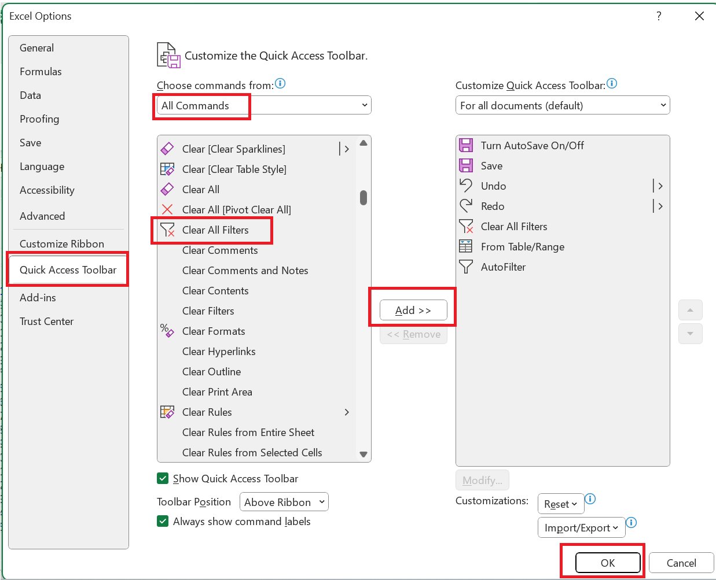This screenshot has width=716, height=580.
Task: Expand the Clear Sparklines submenu arrow
Action: tap(346, 149)
